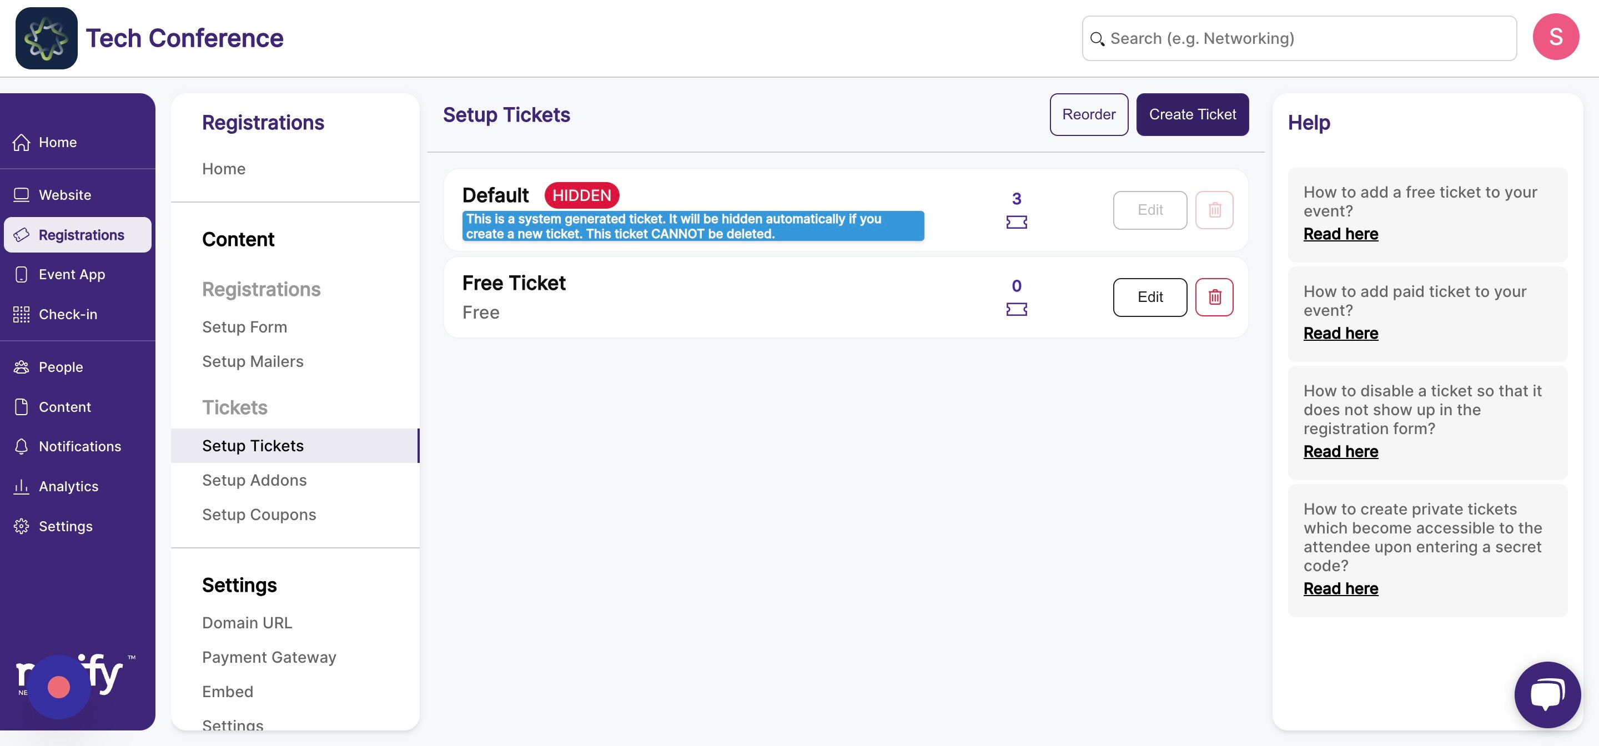Click the ticket count icon for Default ticket
1599x746 pixels.
tap(1016, 222)
